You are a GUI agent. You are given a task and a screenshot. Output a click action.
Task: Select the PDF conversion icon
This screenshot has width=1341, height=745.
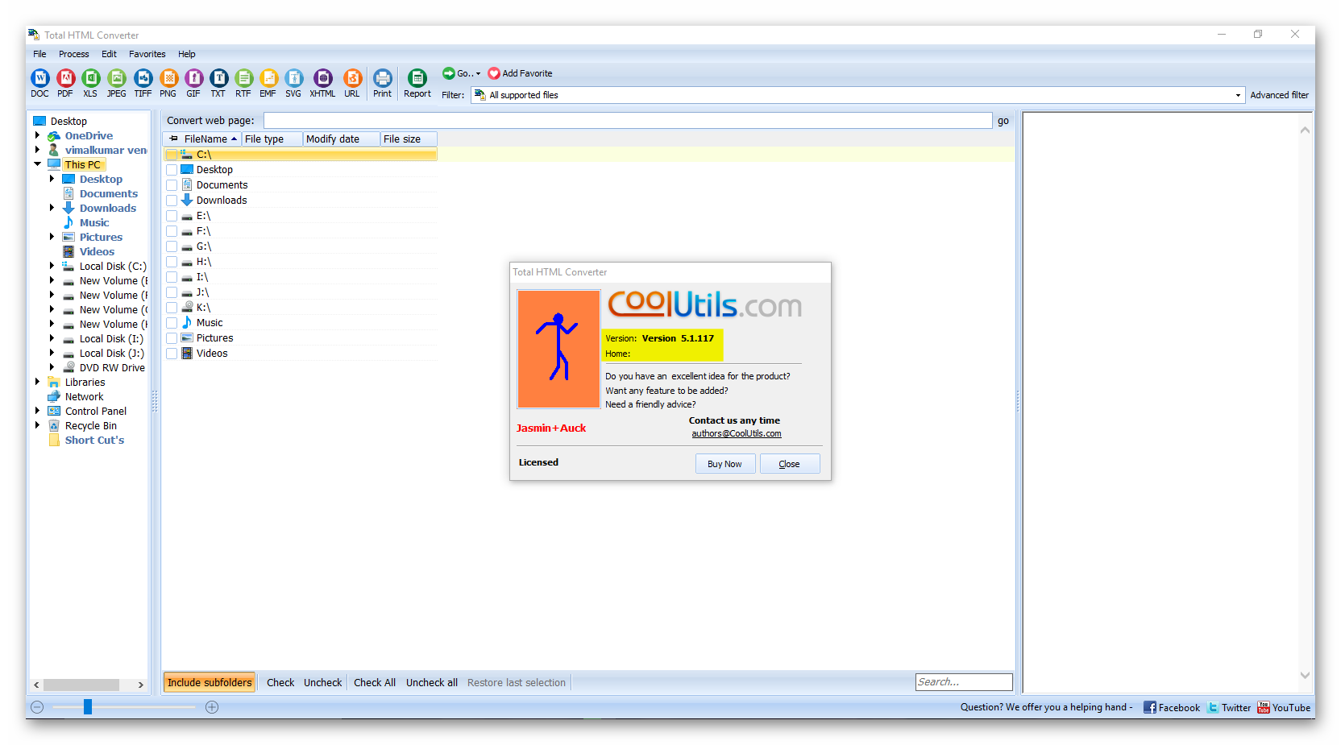click(x=65, y=78)
